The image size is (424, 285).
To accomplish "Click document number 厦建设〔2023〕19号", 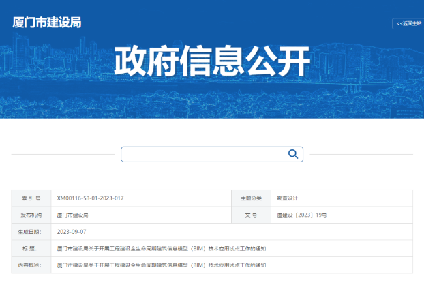I will [302, 215].
